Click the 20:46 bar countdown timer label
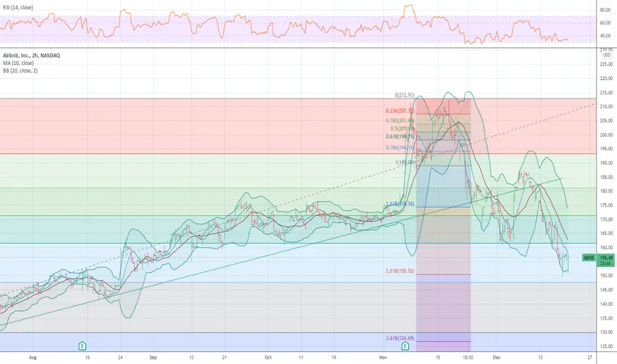 606,263
